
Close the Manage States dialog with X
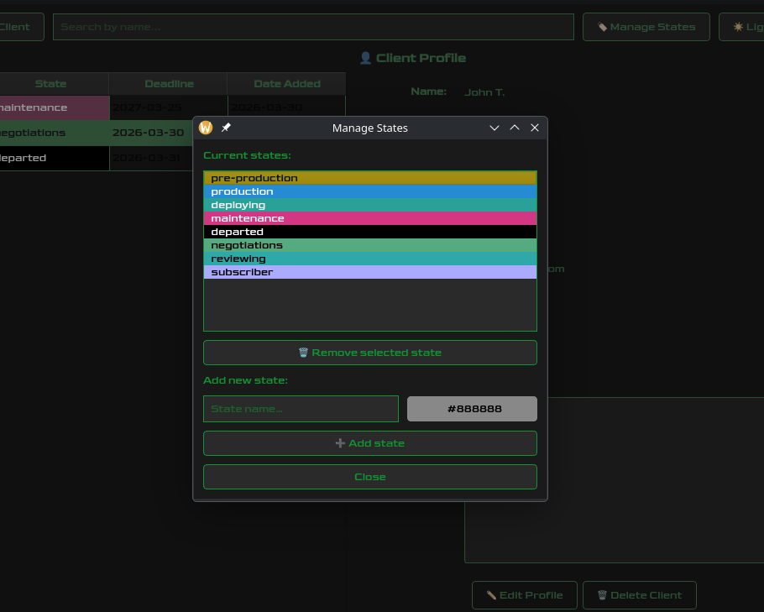pos(535,128)
